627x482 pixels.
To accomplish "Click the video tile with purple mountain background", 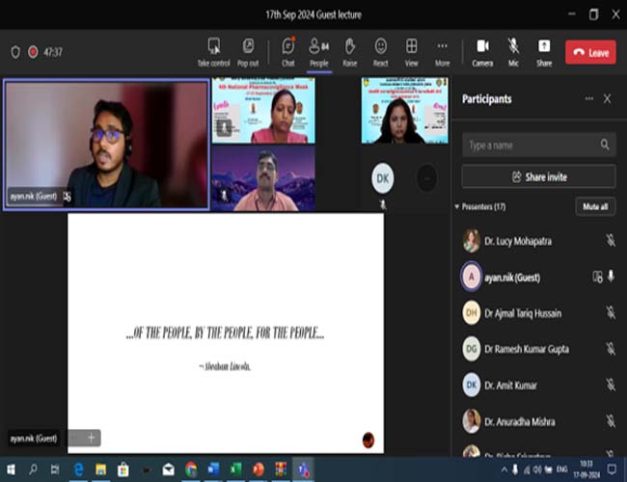I will pyautogui.click(x=263, y=178).
